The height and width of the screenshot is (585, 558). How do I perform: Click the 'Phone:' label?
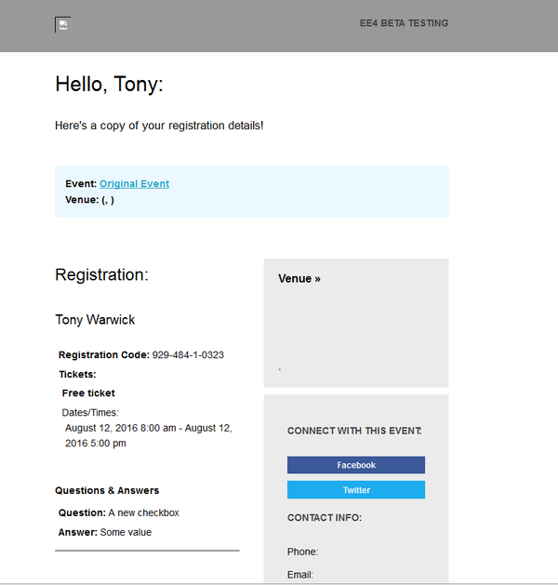click(x=302, y=552)
